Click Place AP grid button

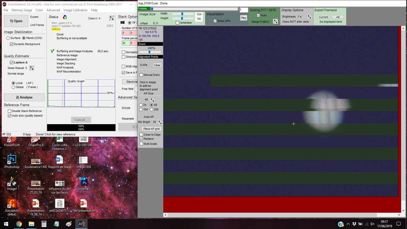point(151,129)
